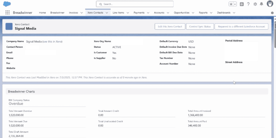Go to the Home tab
Viewport: 276px width, 138px height.
(x=42, y=13)
